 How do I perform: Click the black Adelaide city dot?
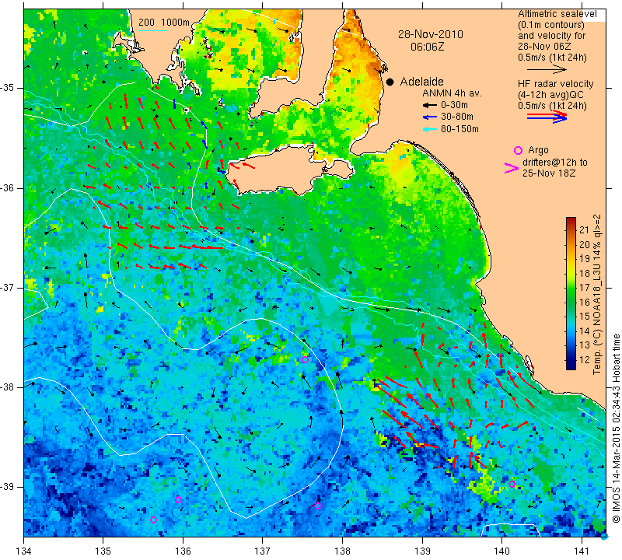[x=390, y=82]
